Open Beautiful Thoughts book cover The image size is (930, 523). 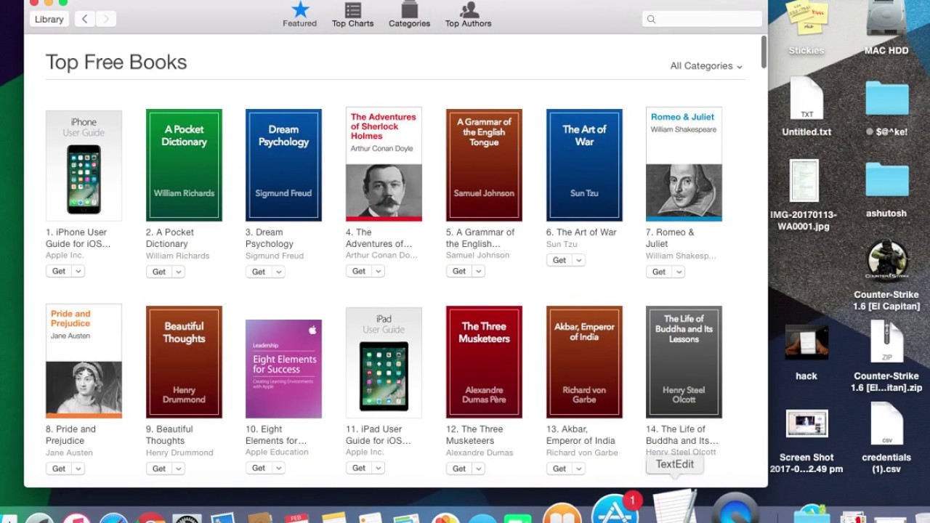pyautogui.click(x=184, y=362)
